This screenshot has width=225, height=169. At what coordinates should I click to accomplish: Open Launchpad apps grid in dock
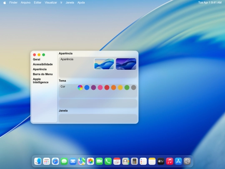(47, 161)
